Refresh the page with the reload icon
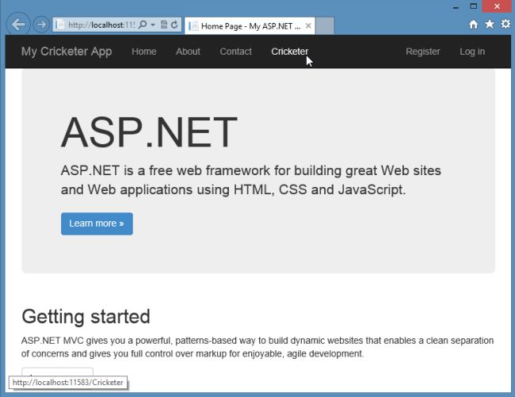The width and height of the screenshot is (515, 397). pyautogui.click(x=174, y=25)
